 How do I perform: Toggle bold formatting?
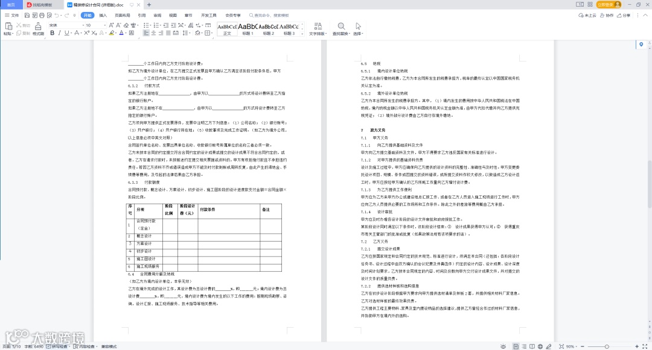(52, 33)
